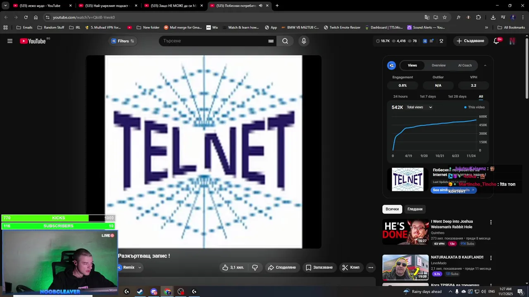This screenshot has width=529, height=297.
Task: Open the Chrome extensions puzzle icon
Action: (x=478, y=17)
